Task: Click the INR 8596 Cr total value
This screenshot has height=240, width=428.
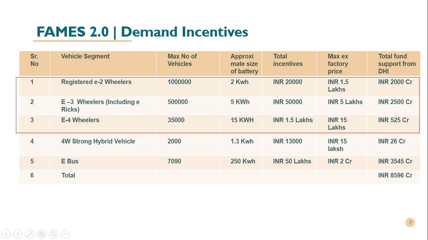Action: tap(395, 176)
